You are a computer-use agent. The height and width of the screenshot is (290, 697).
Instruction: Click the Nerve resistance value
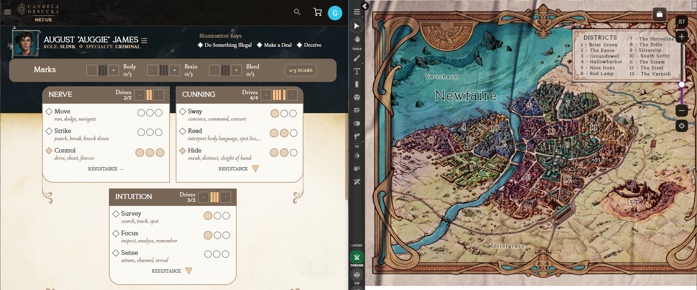[x=122, y=169]
